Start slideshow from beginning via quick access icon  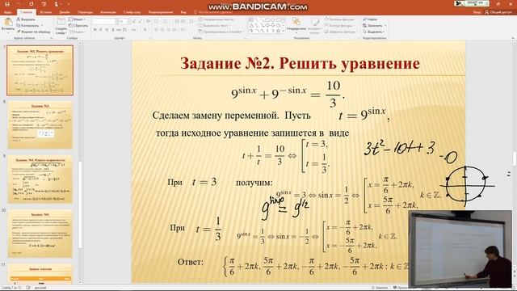point(44,4)
